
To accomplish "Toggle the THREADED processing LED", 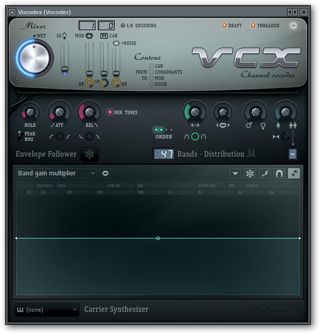I will tap(253, 26).
